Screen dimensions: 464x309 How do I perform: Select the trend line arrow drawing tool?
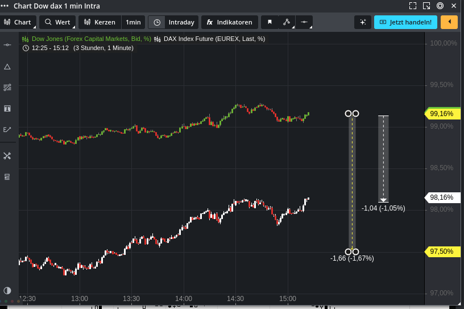7,130
